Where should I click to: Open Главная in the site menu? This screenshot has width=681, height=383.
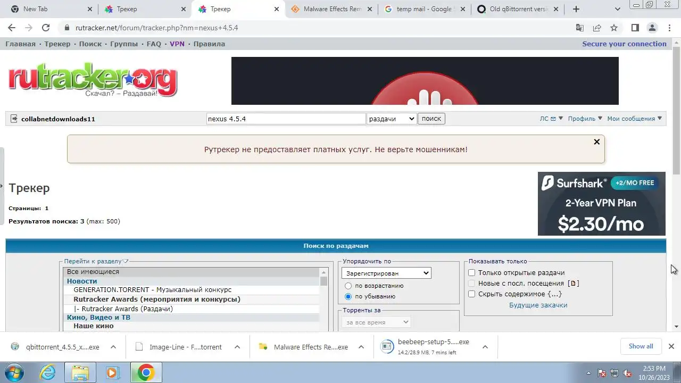pos(20,44)
